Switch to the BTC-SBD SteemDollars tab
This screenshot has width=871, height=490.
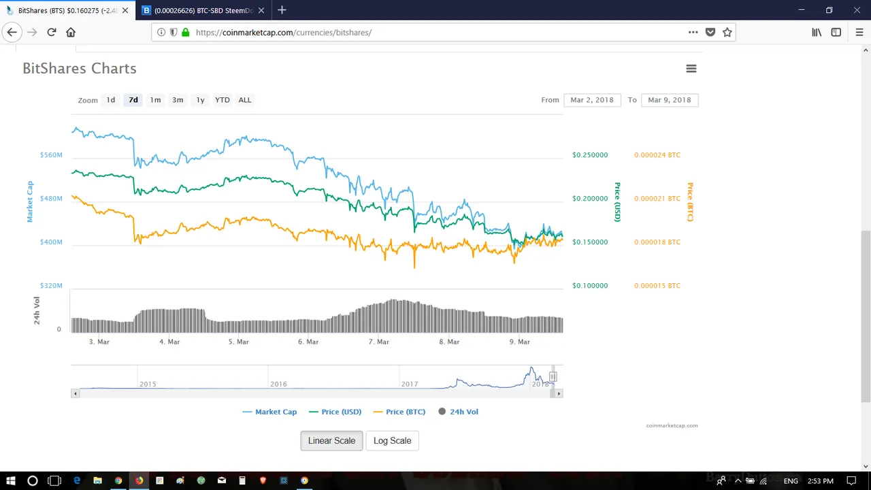(204, 10)
